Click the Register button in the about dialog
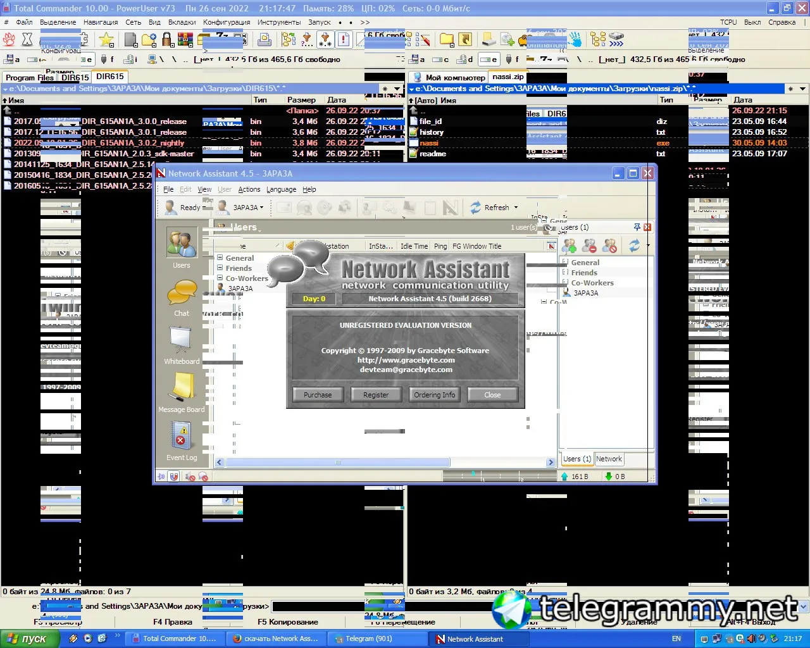The width and height of the screenshot is (810, 648). coord(376,395)
